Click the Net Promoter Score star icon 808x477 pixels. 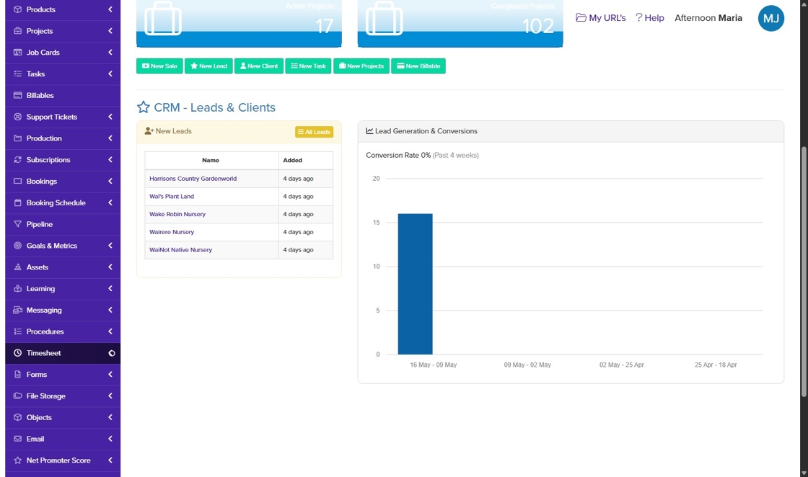click(17, 460)
